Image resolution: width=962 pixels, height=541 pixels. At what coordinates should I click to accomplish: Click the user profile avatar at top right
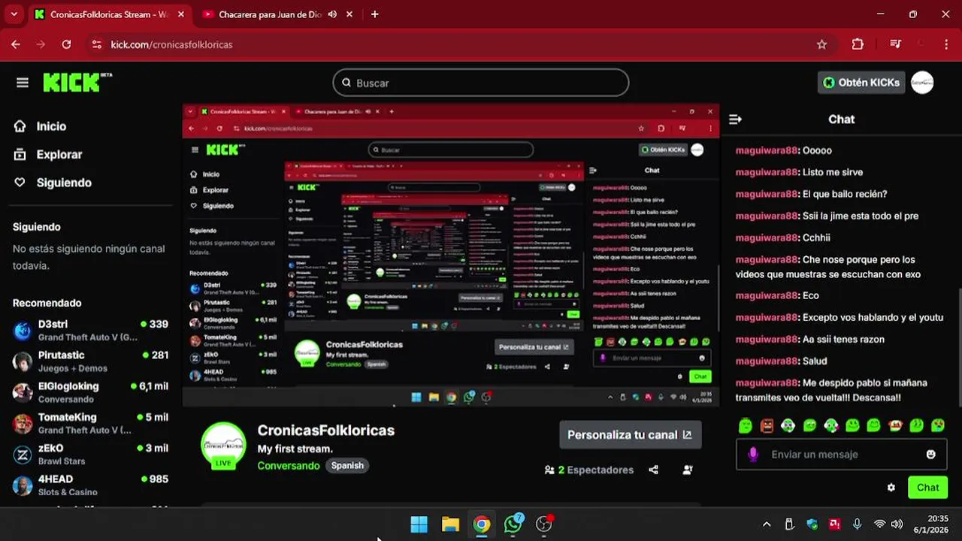(922, 83)
